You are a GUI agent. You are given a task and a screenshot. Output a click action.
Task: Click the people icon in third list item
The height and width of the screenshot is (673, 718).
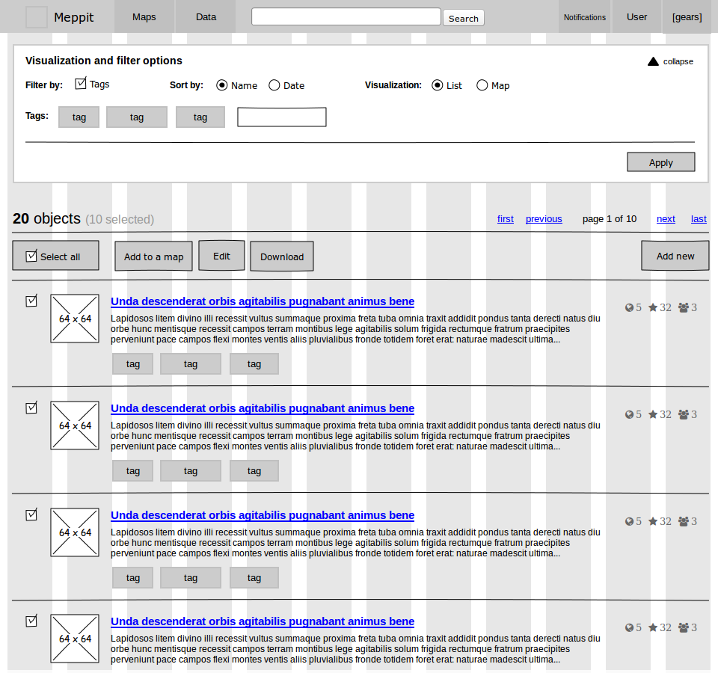683,521
